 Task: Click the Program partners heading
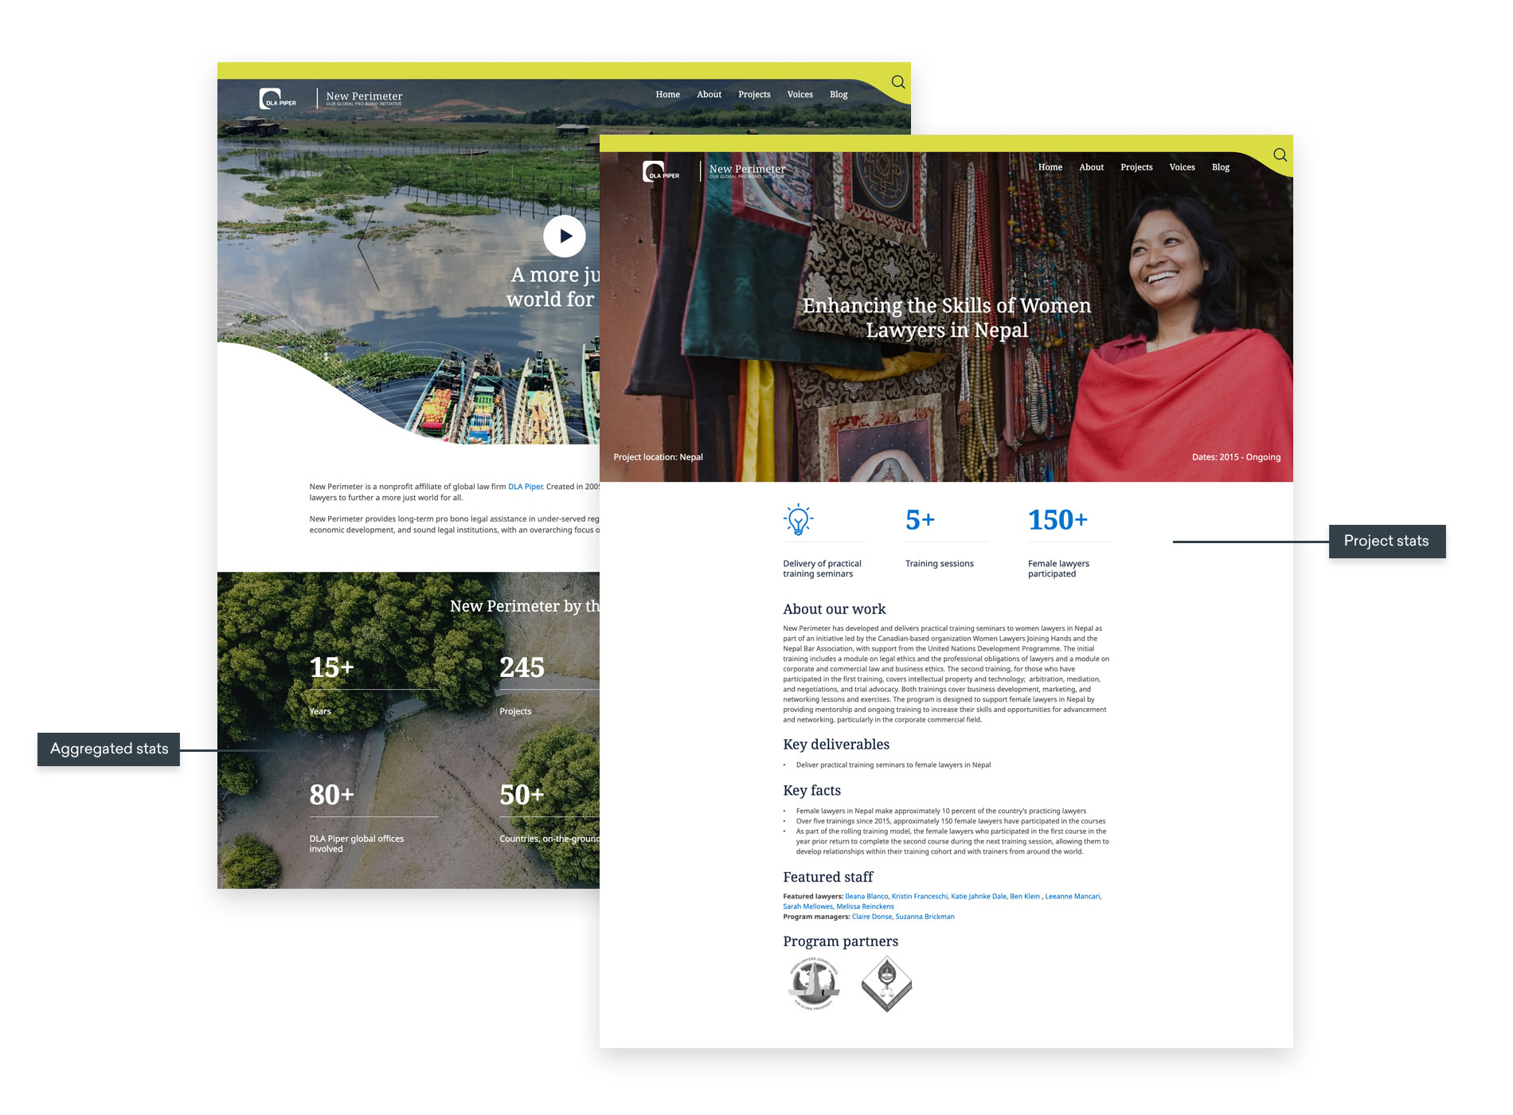click(840, 941)
